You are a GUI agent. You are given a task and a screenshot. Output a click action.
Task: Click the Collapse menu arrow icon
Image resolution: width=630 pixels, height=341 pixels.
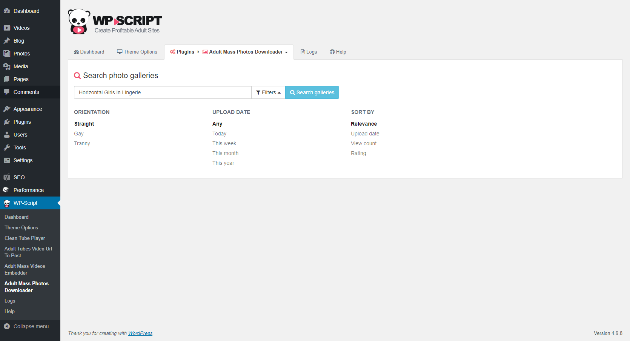[x=7, y=326]
